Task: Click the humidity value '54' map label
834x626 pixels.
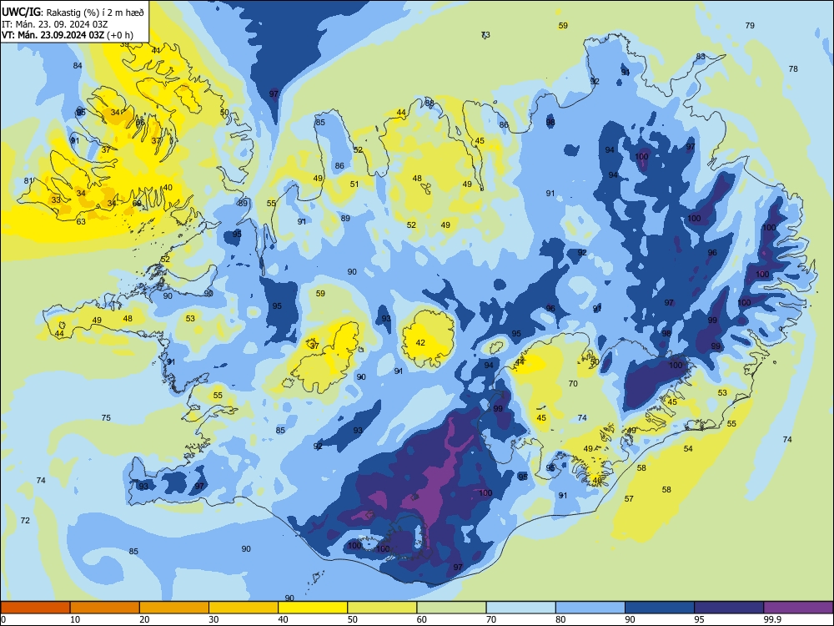Action: click(x=688, y=449)
